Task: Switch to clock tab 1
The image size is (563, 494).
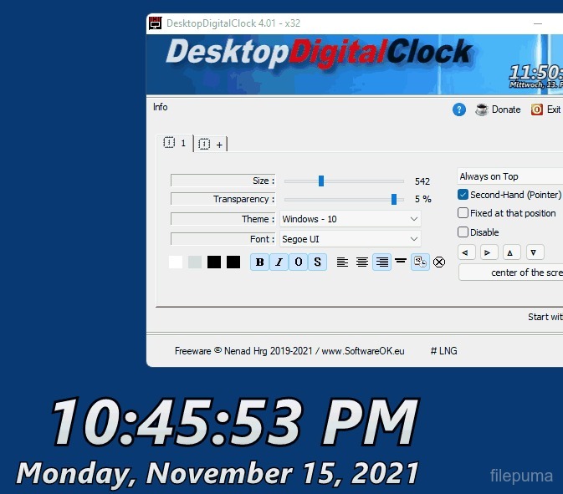Action: [x=175, y=143]
